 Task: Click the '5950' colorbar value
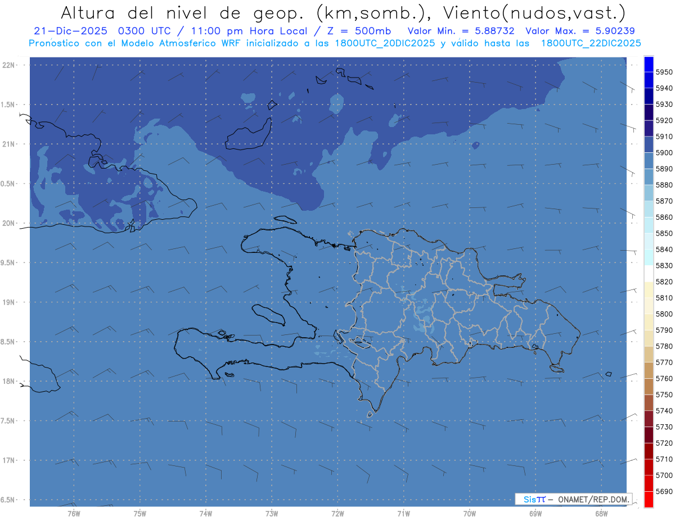pyautogui.click(x=664, y=72)
